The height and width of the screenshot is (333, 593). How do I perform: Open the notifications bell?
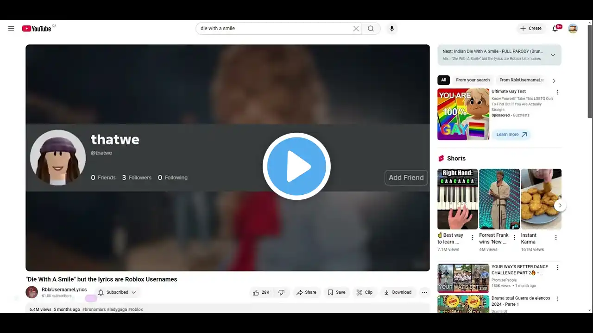pos(555,29)
